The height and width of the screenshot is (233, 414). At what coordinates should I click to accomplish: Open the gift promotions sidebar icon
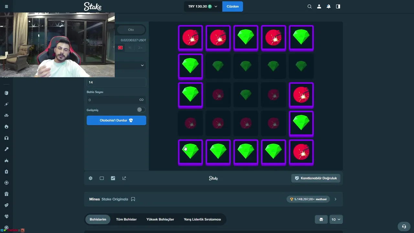point(6,194)
